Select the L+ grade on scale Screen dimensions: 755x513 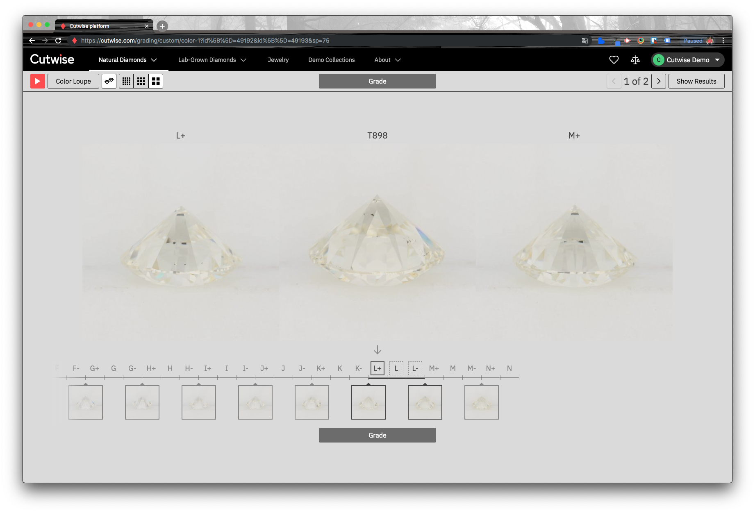pyautogui.click(x=377, y=368)
